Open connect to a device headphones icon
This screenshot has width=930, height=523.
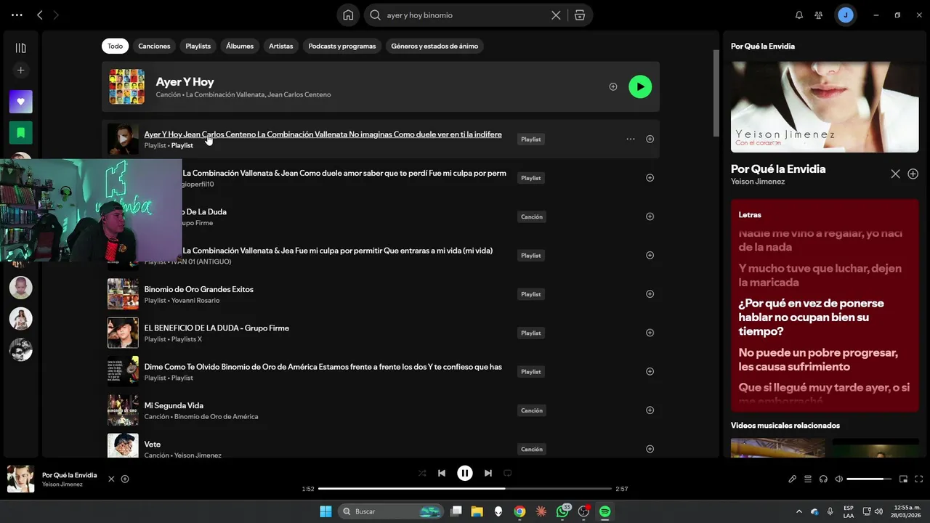click(823, 479)
